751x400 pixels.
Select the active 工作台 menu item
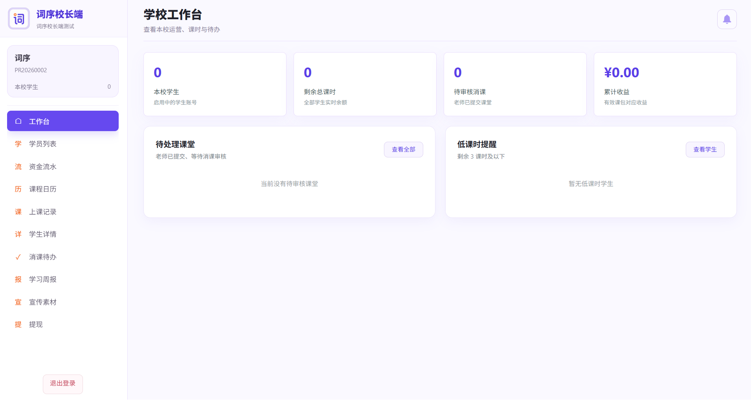coord(63,121)
